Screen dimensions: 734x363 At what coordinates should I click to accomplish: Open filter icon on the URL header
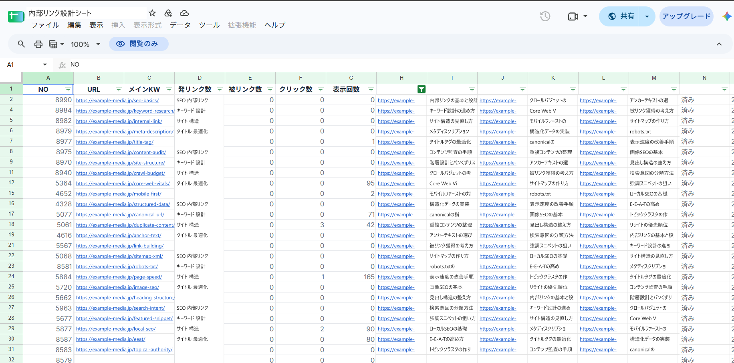pyautogui.click(x=119, y=89)
